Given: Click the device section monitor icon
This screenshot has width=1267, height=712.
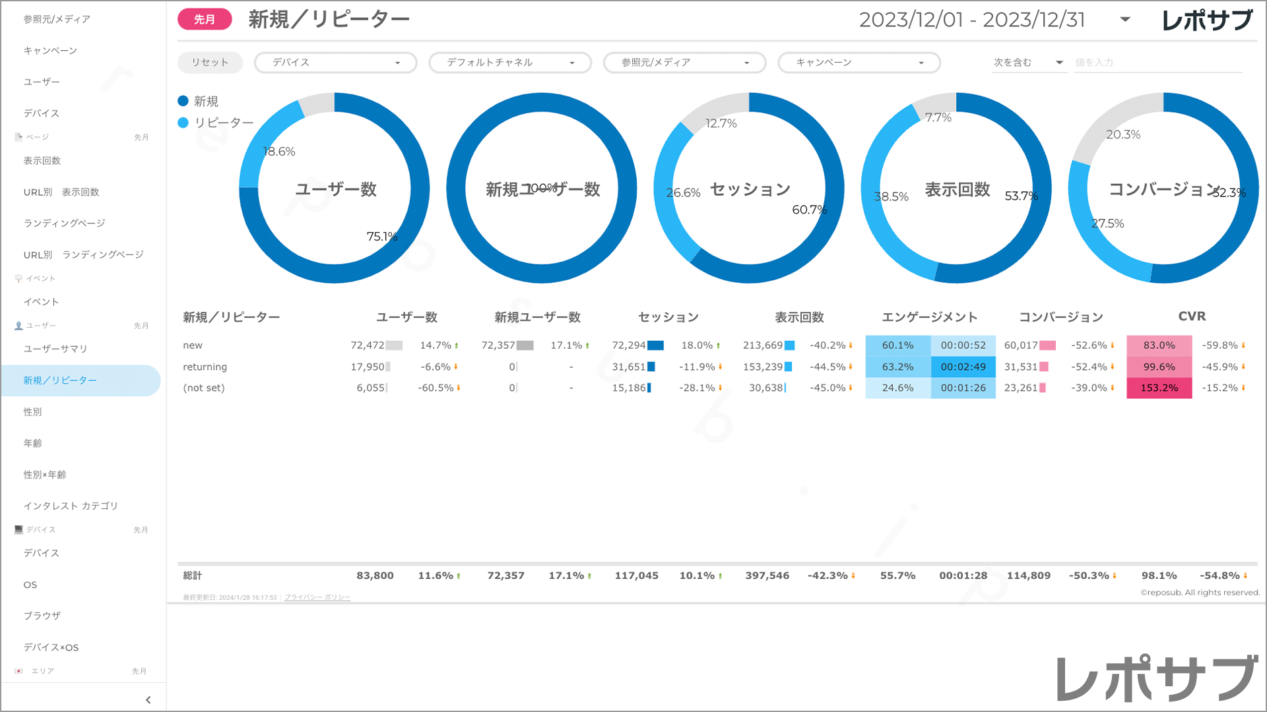Looking at the screenshot, I should 18,529.
